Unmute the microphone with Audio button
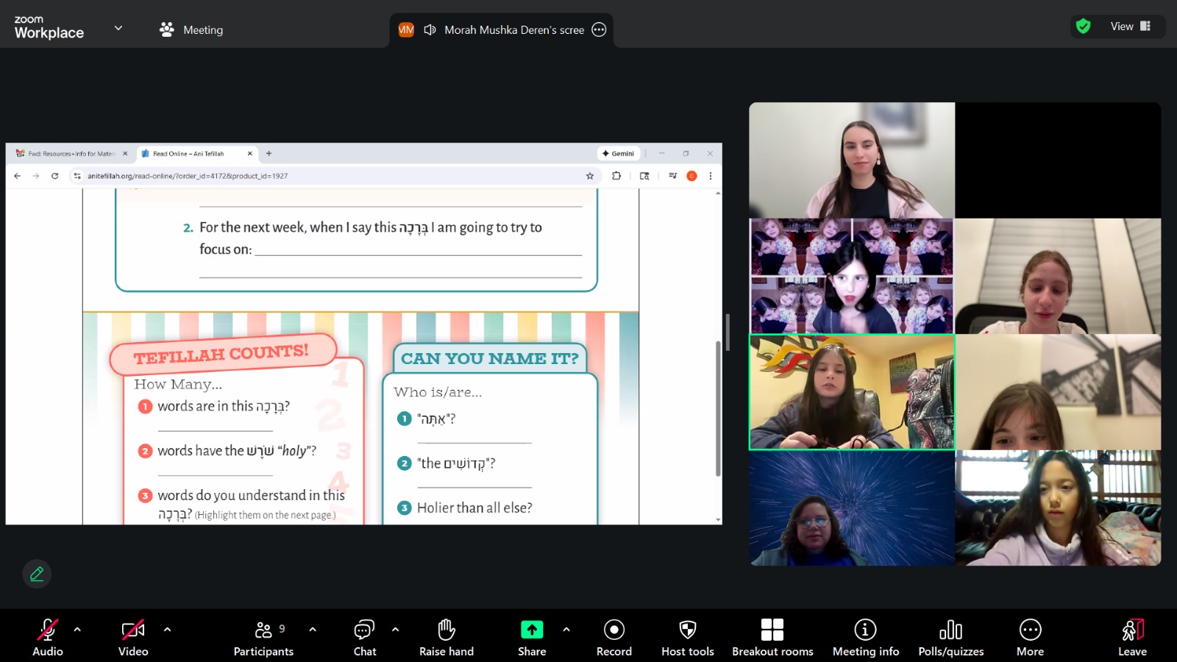Screen dimensions: 1177x662 [47, 637]
